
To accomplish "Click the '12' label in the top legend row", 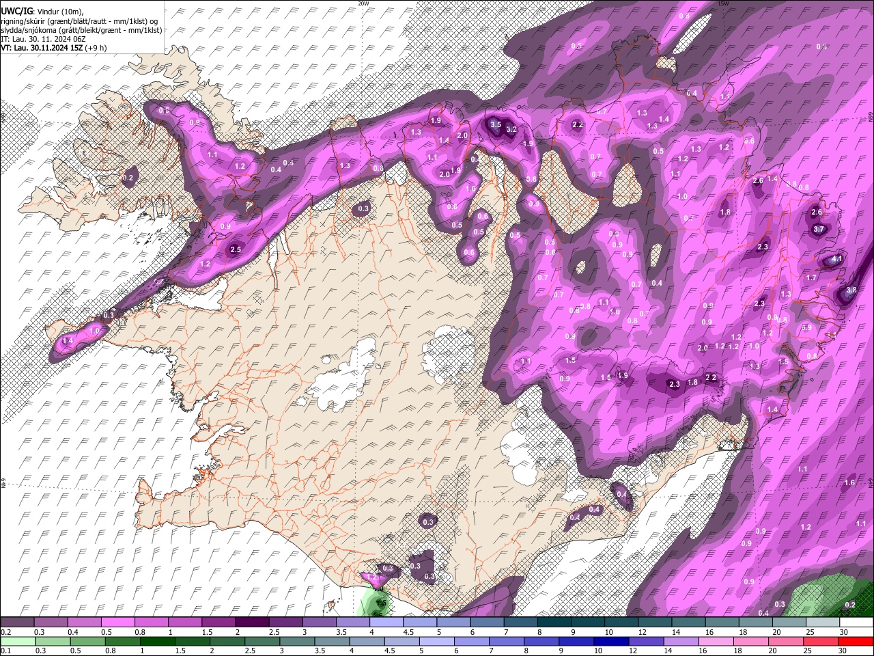I will pos(642,632).
